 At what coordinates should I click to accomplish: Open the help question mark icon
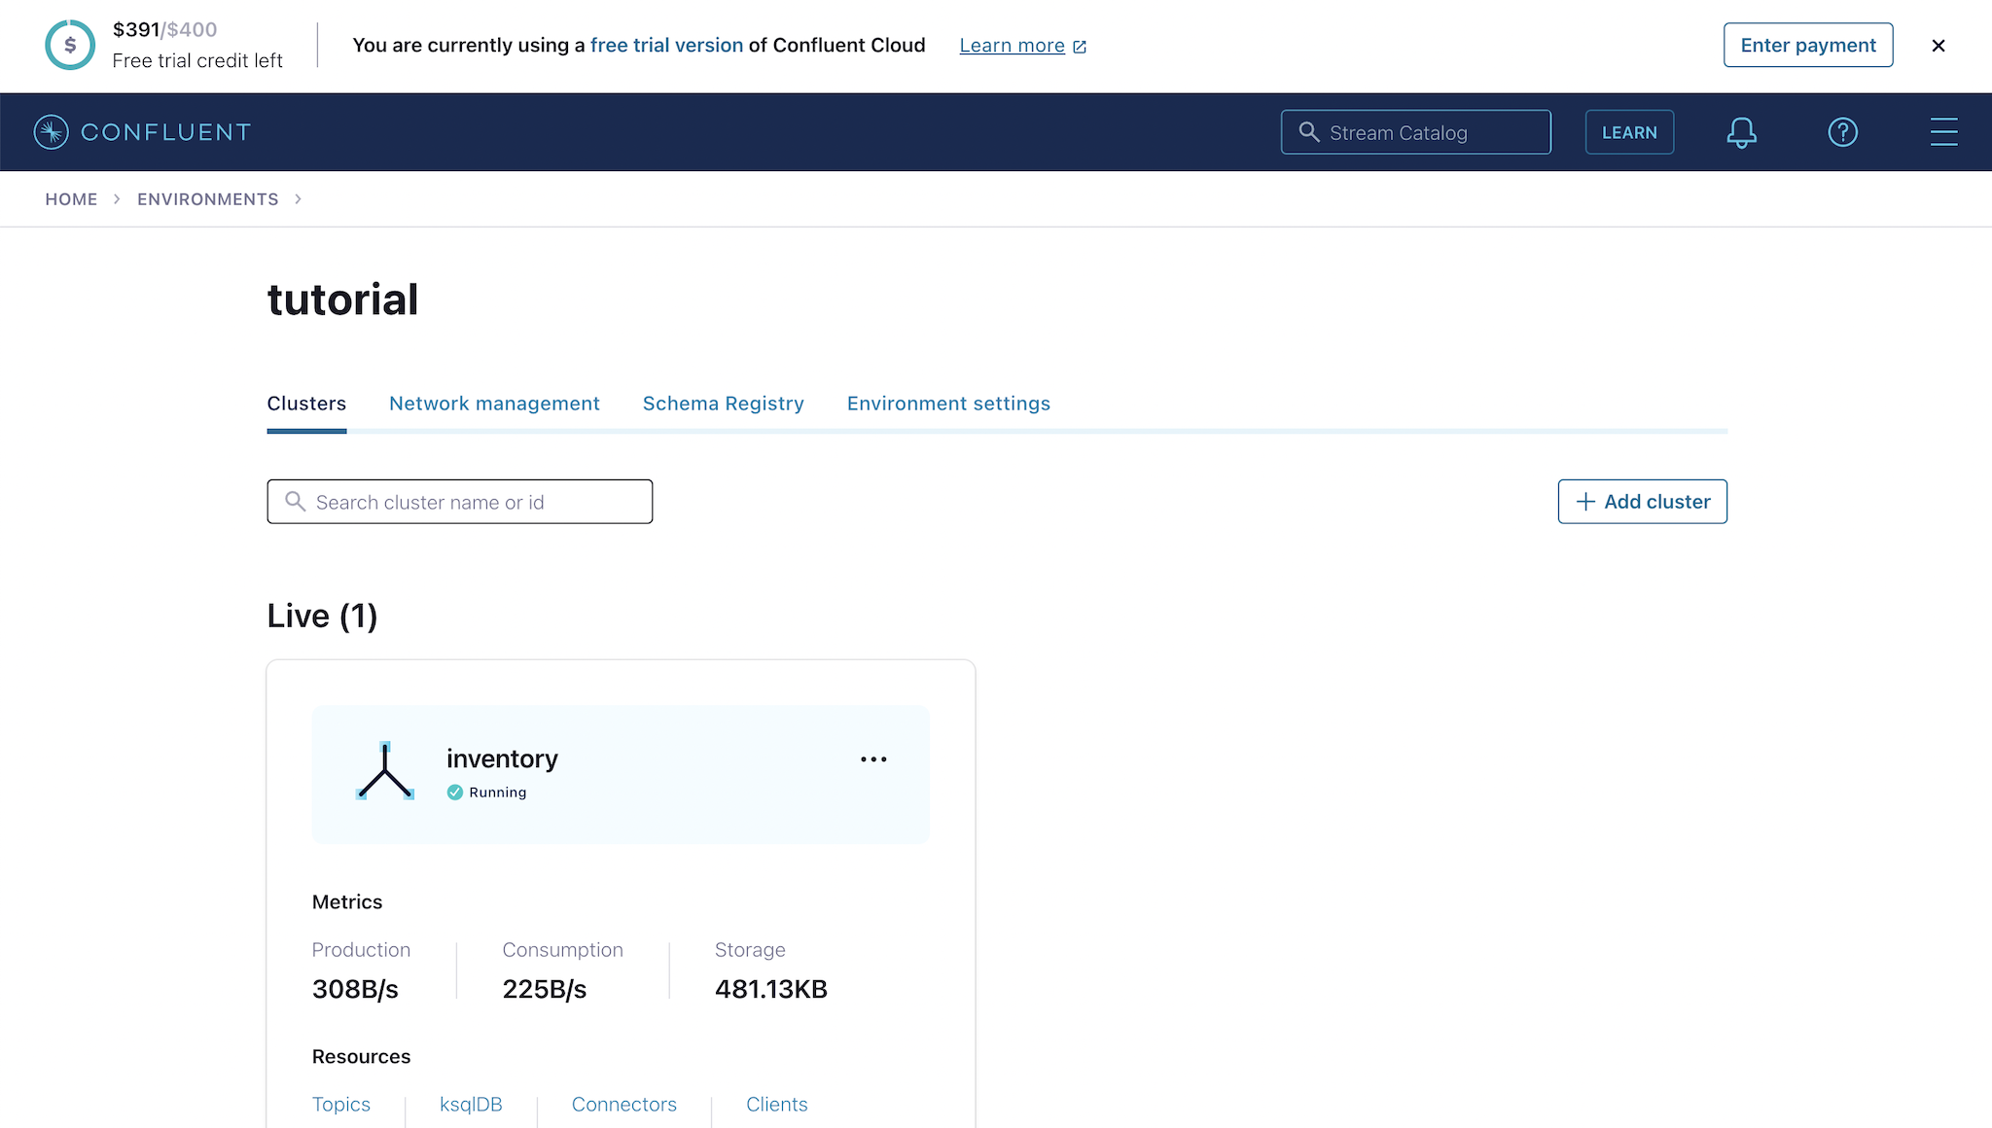pyautogui.click(x=1843, y=132)
